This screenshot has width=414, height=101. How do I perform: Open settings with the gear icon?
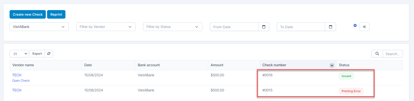(355, 26)
